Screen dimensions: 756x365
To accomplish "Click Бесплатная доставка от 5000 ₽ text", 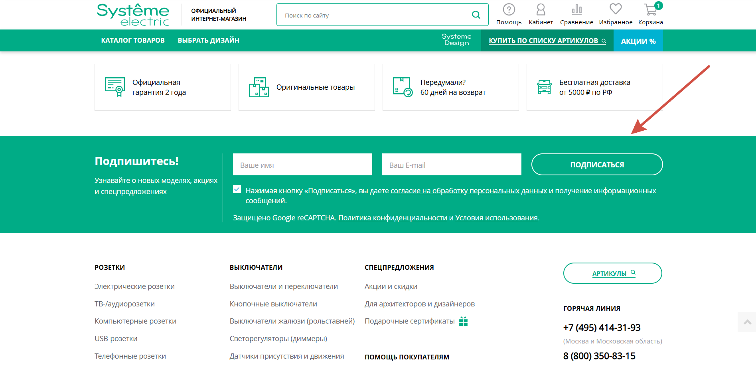I will (x=595, y=87).
